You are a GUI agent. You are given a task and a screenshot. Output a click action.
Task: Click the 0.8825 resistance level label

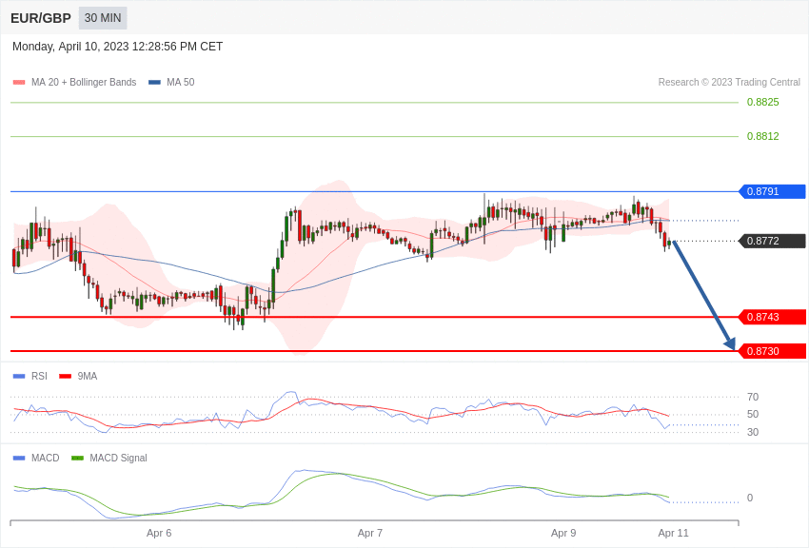click(762, 102)
